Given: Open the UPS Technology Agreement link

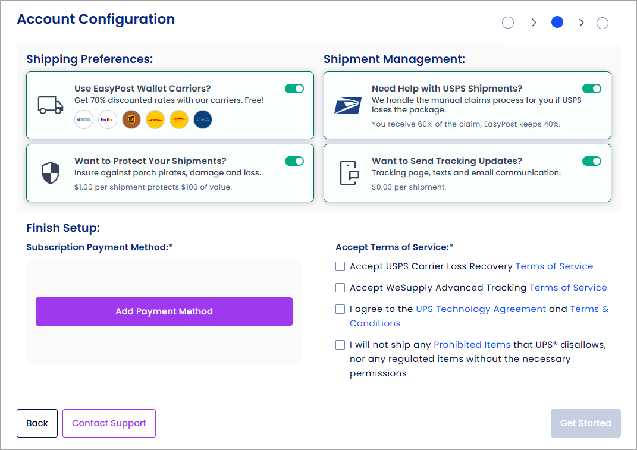Looking at the screenshot, I should [x=481, y=309].
